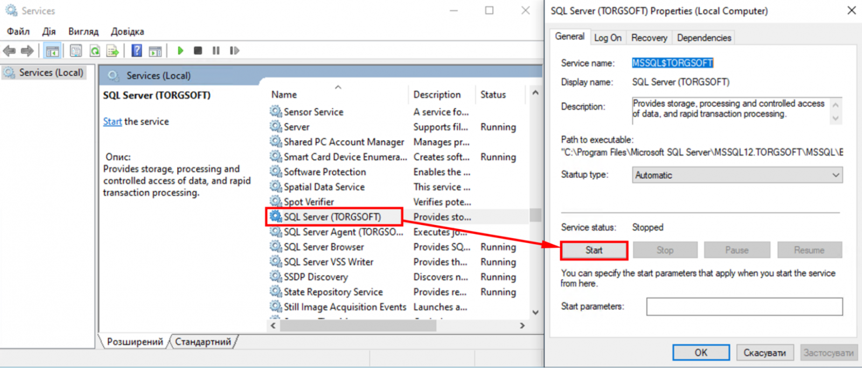The height and width of the screenshot is (368, 862).
Task: Select the SQL Server Browser row name
Action: click(324, 247)
